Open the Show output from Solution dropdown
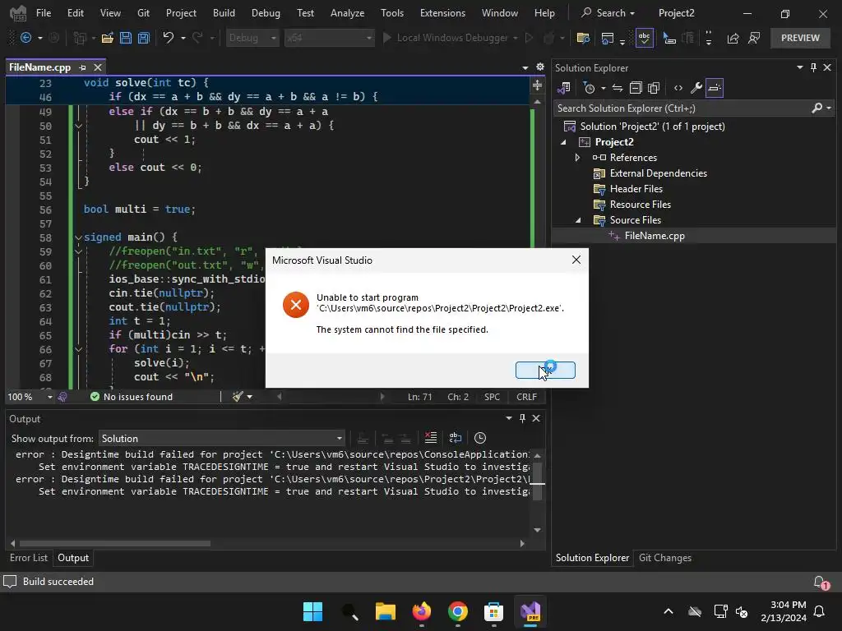 tap(222, 439)
